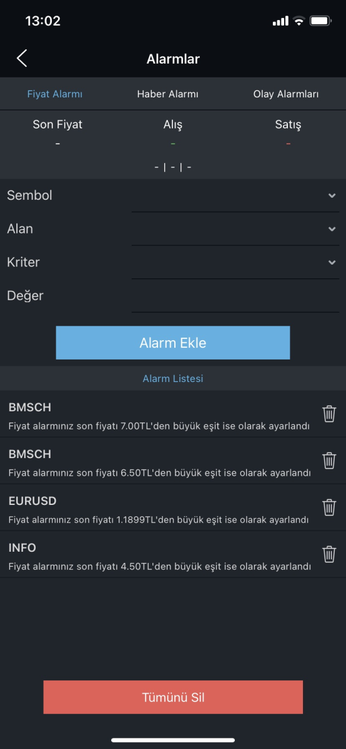Delete the BMSCH 7.00TL alarm

point(329,414)
